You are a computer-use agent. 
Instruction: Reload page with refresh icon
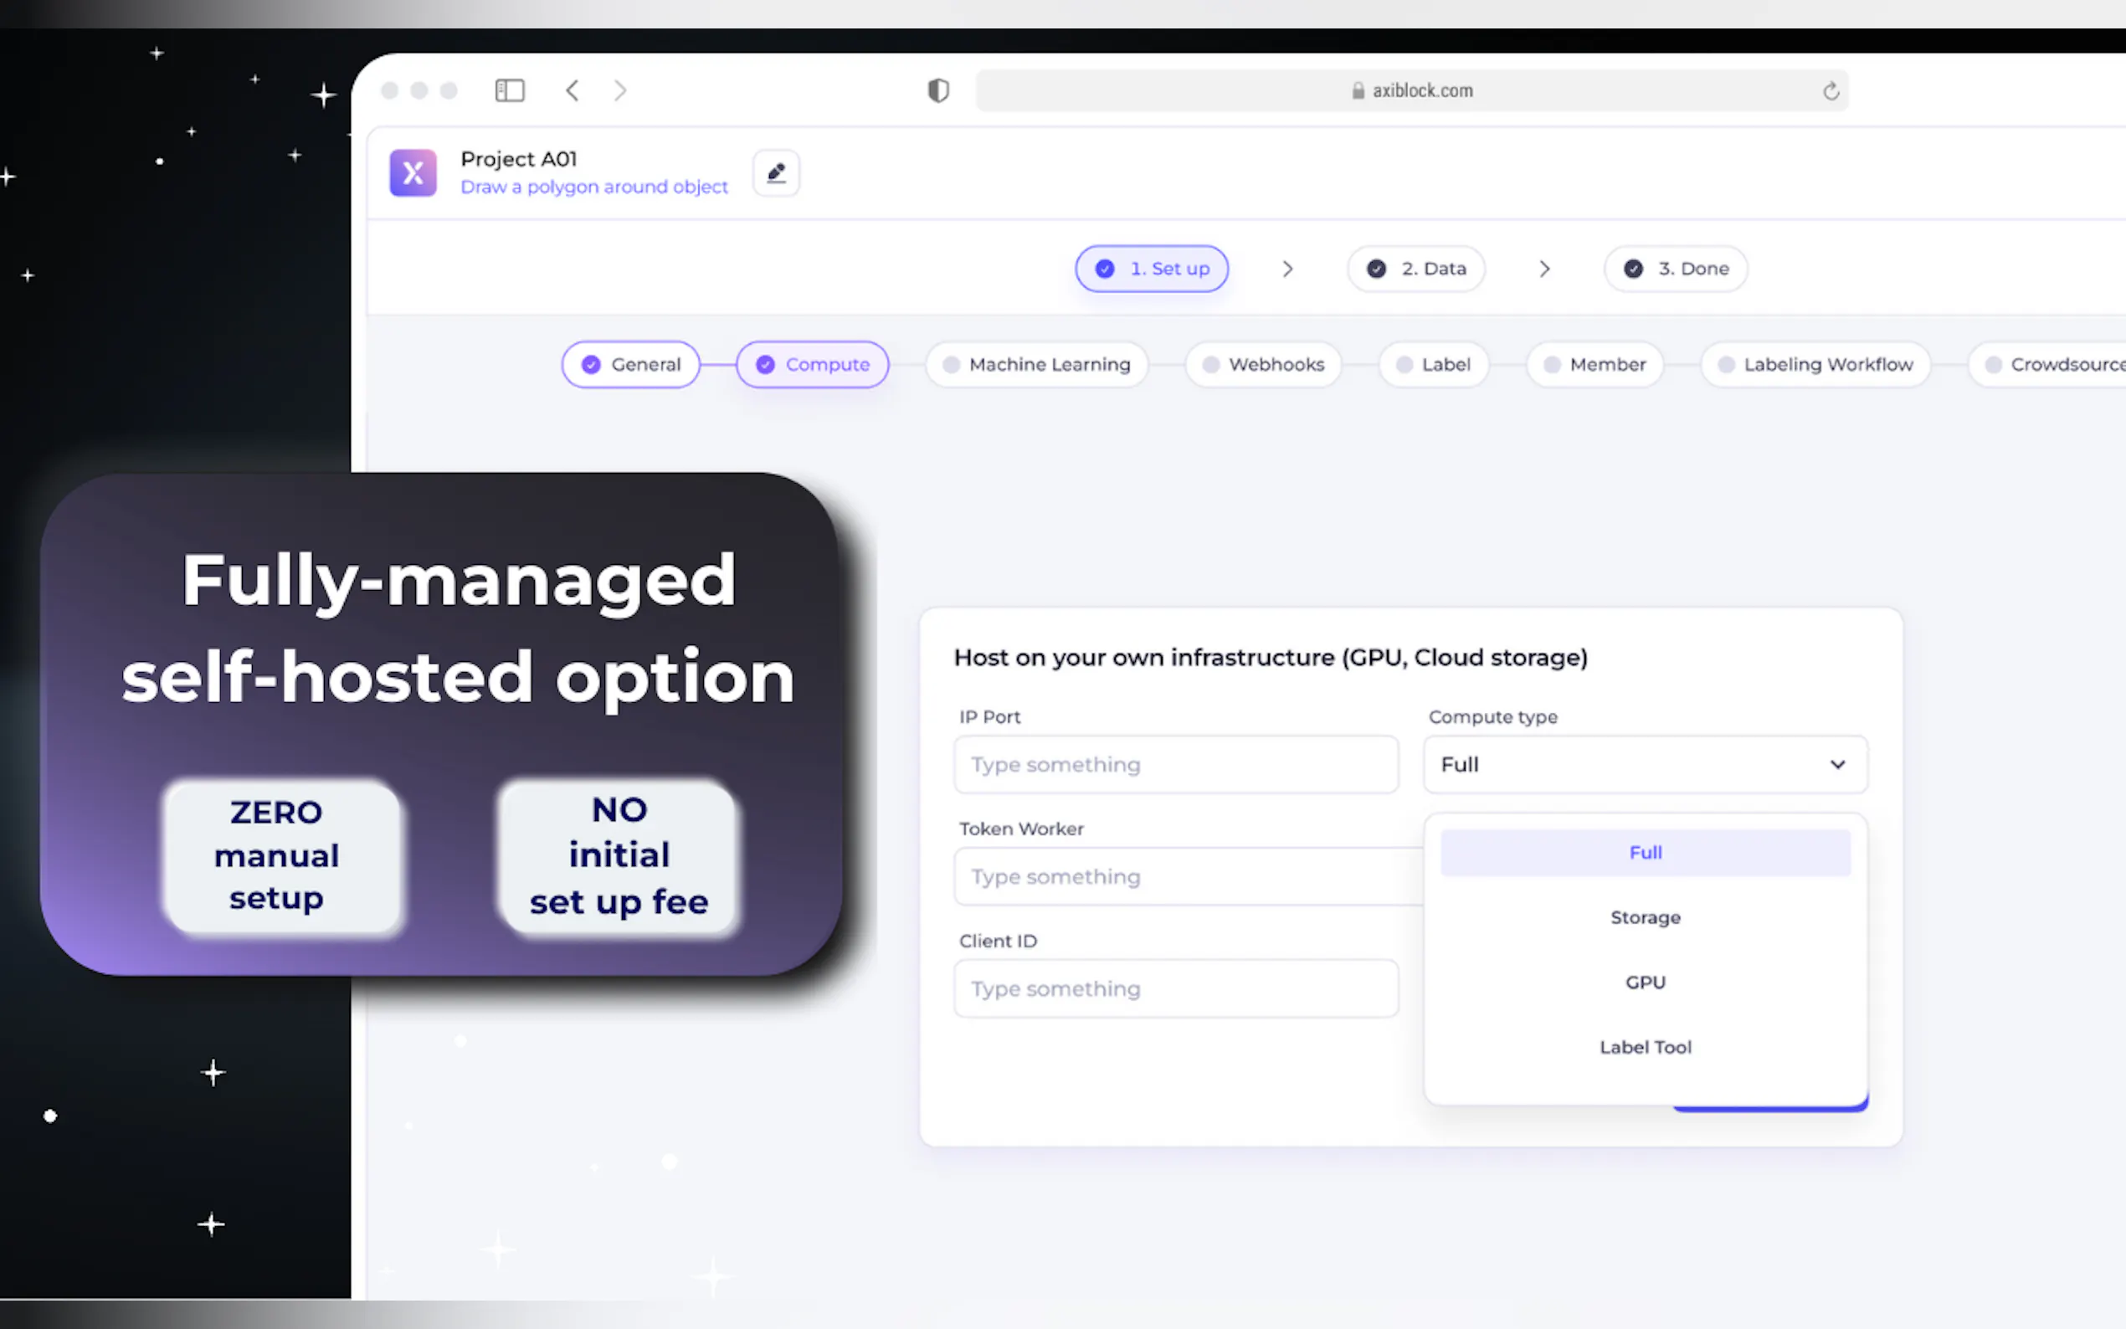click(1831, 91)
